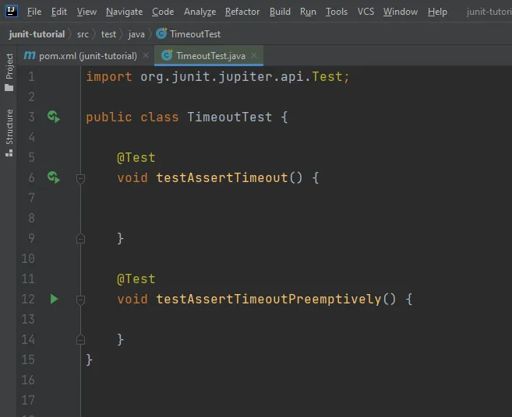The image size is (512, 417).
Task: Click the @Test annotation on line 11
Action: (136, 279)
